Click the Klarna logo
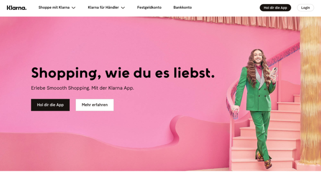Image resolution: width=321 pixels, height=178 pixels. pyautogui.click(x=16, y=8)
